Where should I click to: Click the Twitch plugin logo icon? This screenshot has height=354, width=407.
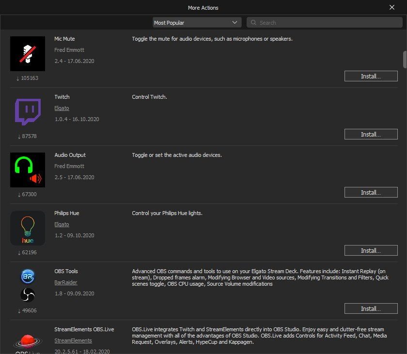click(x=28, y=112)
